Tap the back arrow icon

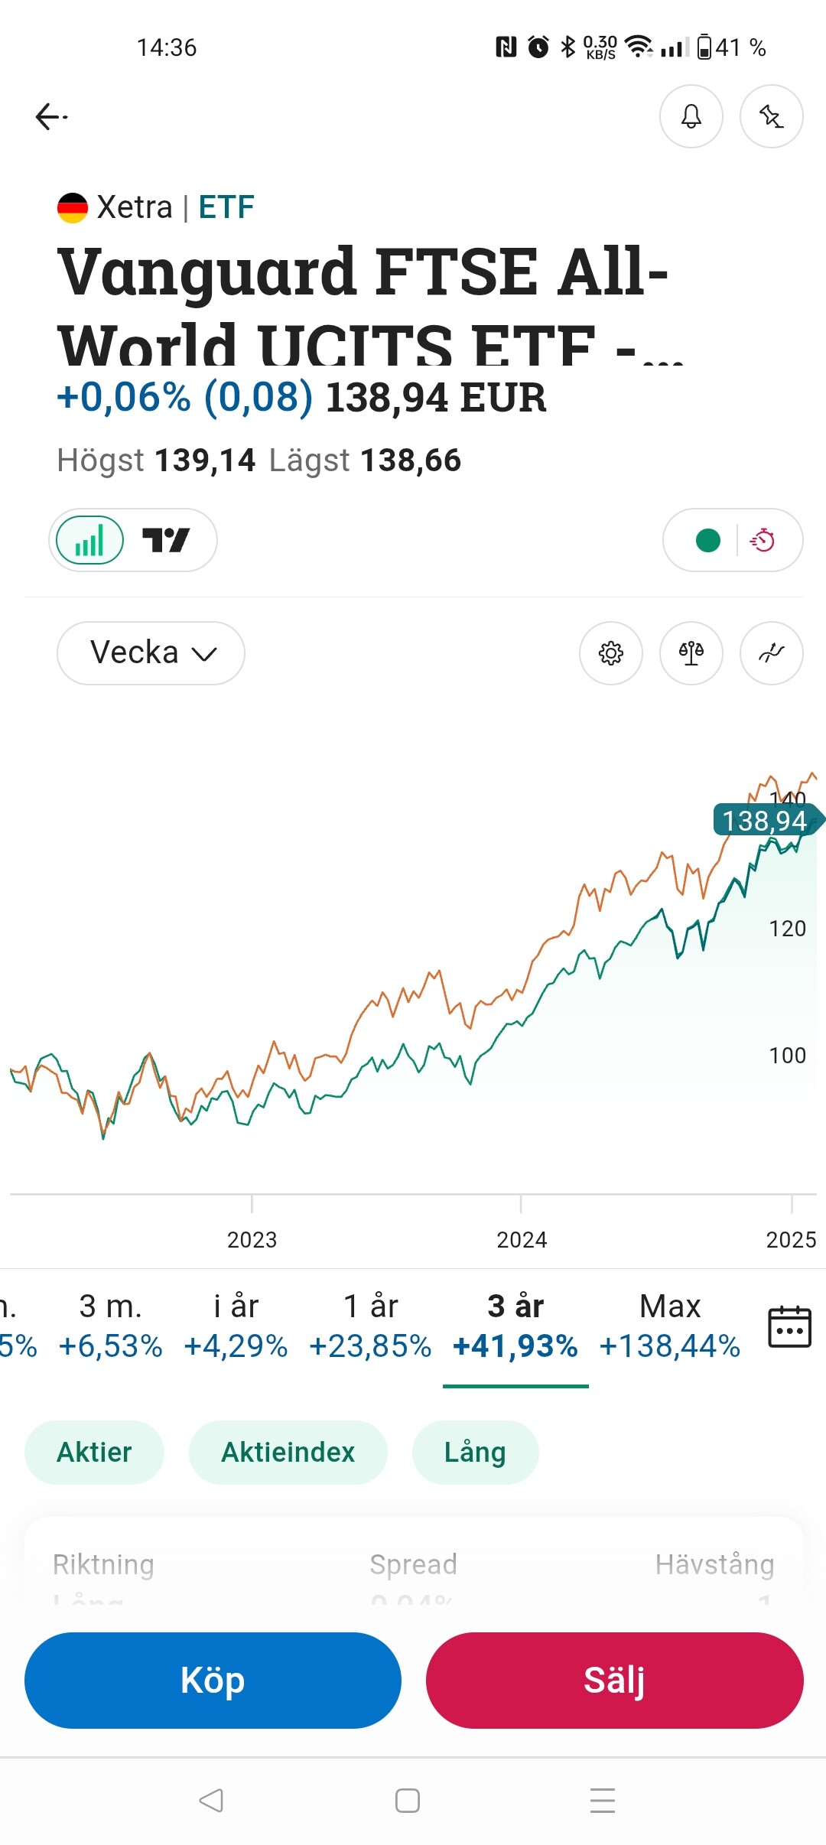coord(51,116)
